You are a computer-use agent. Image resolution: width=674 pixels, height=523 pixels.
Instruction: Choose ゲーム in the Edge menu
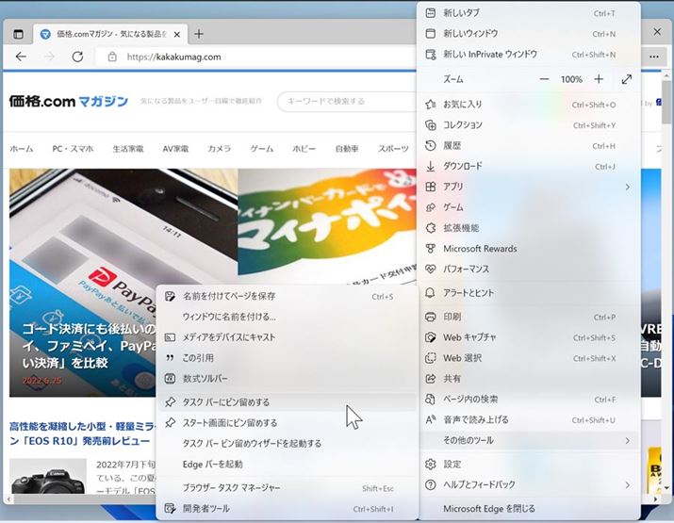pyautogui.click(x=528, y=207)
